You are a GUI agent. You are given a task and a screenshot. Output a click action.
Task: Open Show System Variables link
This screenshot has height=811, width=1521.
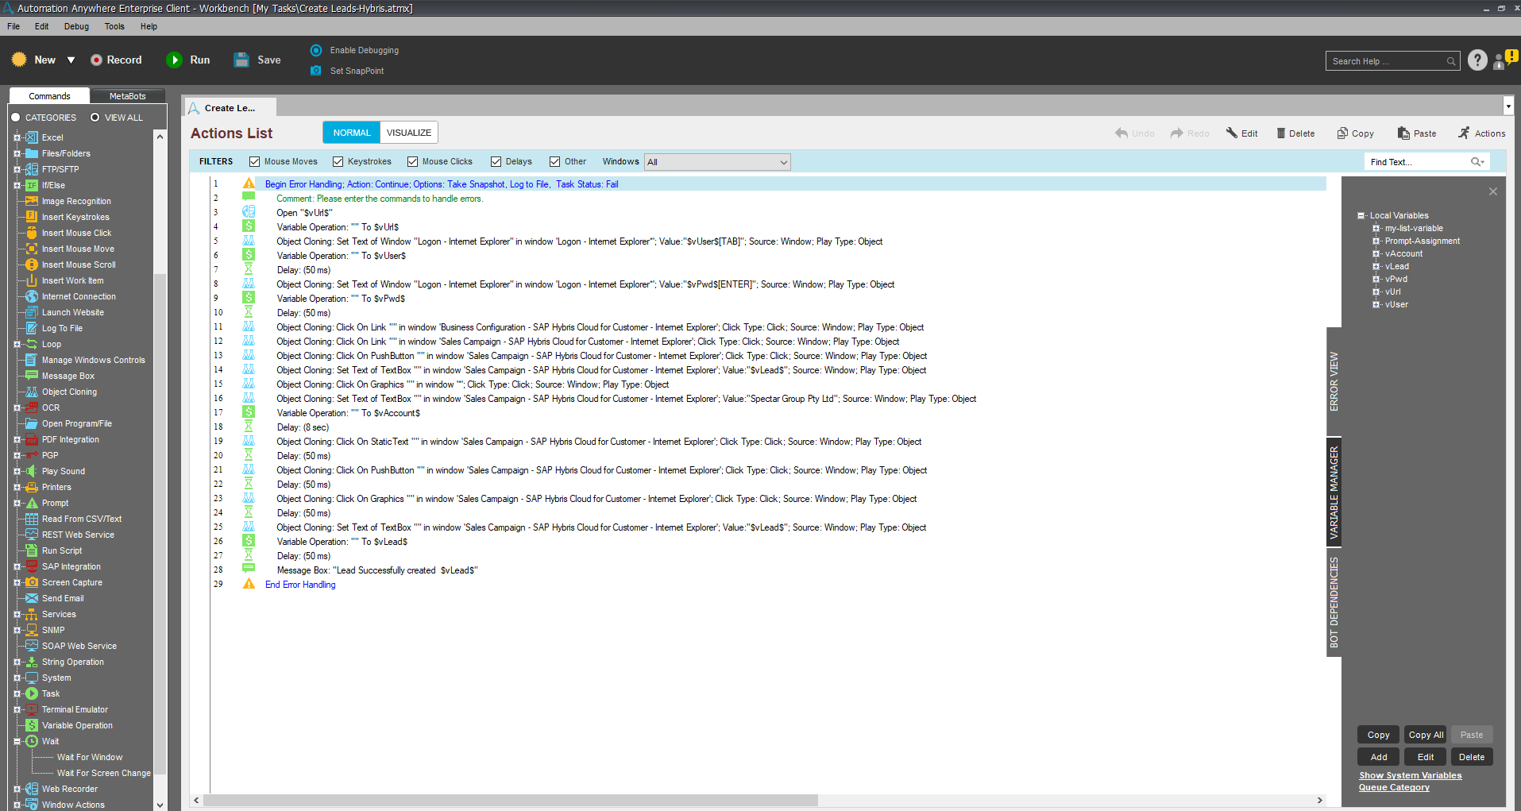(x=1410, y=776)
